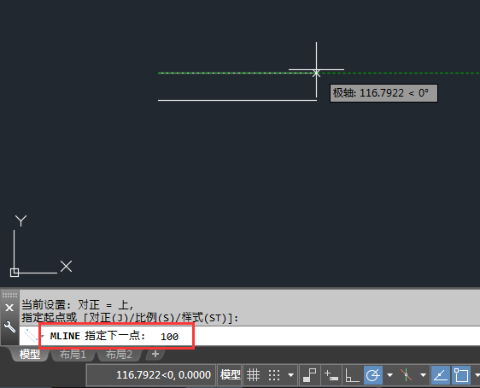This screenshot has width=480, height=388.
Task: Open snap mode settings dropdown arrow
Action: 290,375
